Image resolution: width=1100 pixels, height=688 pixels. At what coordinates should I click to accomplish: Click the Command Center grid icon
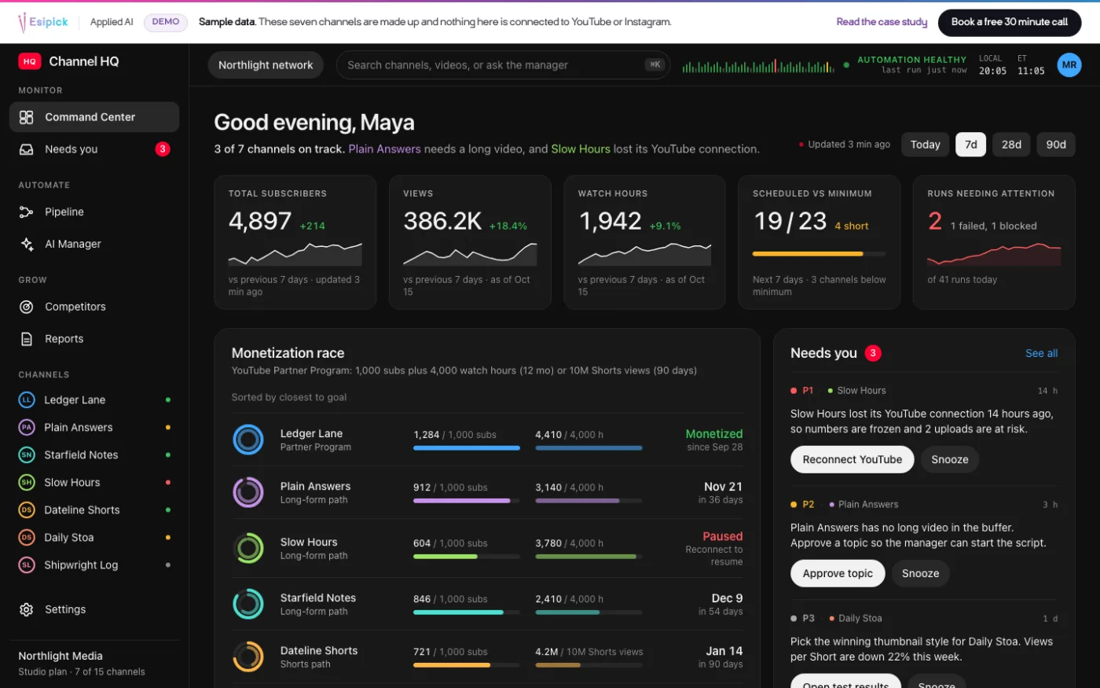click(26, 117)
